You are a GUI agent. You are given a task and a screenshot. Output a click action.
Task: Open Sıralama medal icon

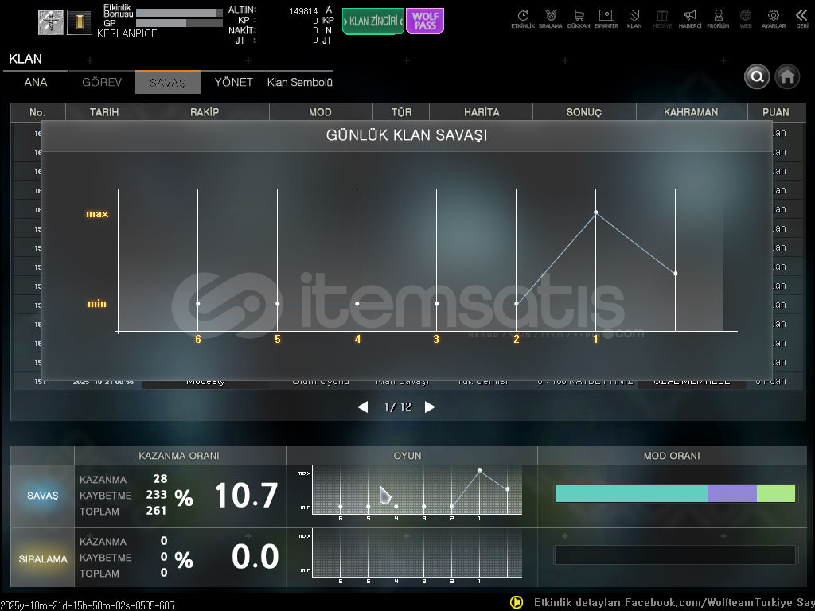[550, 17]
